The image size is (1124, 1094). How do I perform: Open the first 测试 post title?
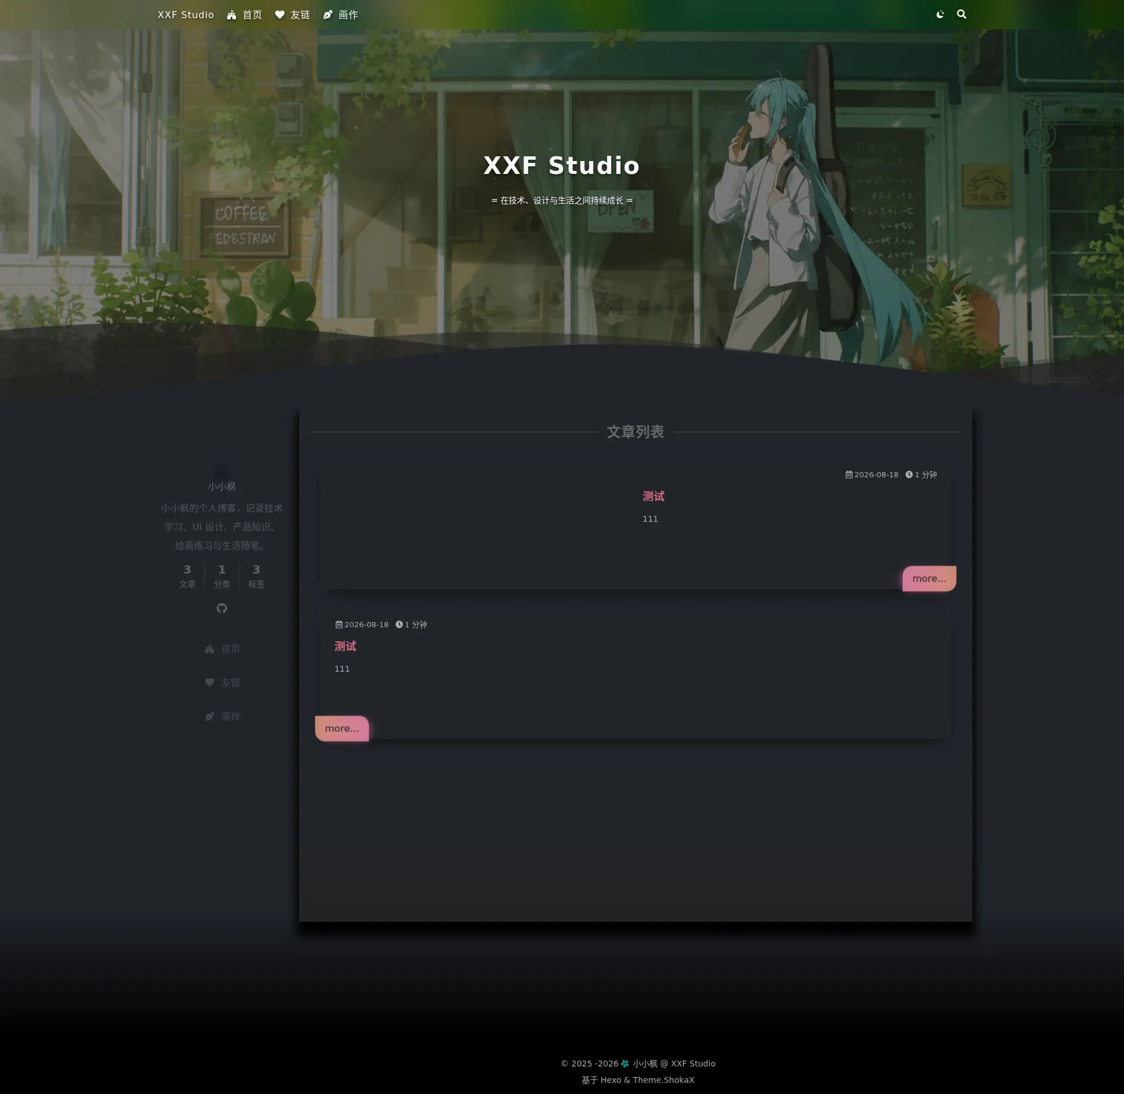[653, 497]
